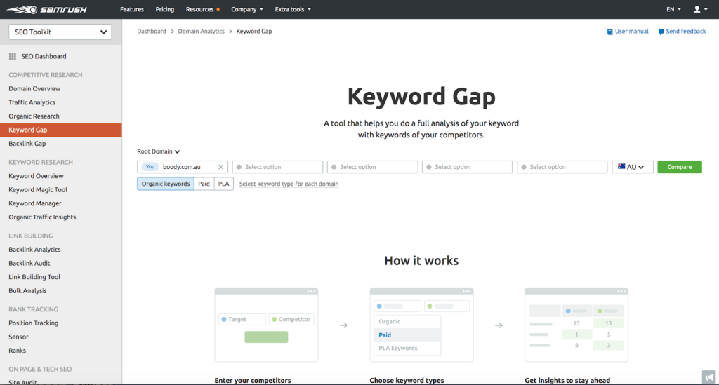Open the user account icon menu
The height and width of the screenshot is (385, 719).
tap(700, 9)
